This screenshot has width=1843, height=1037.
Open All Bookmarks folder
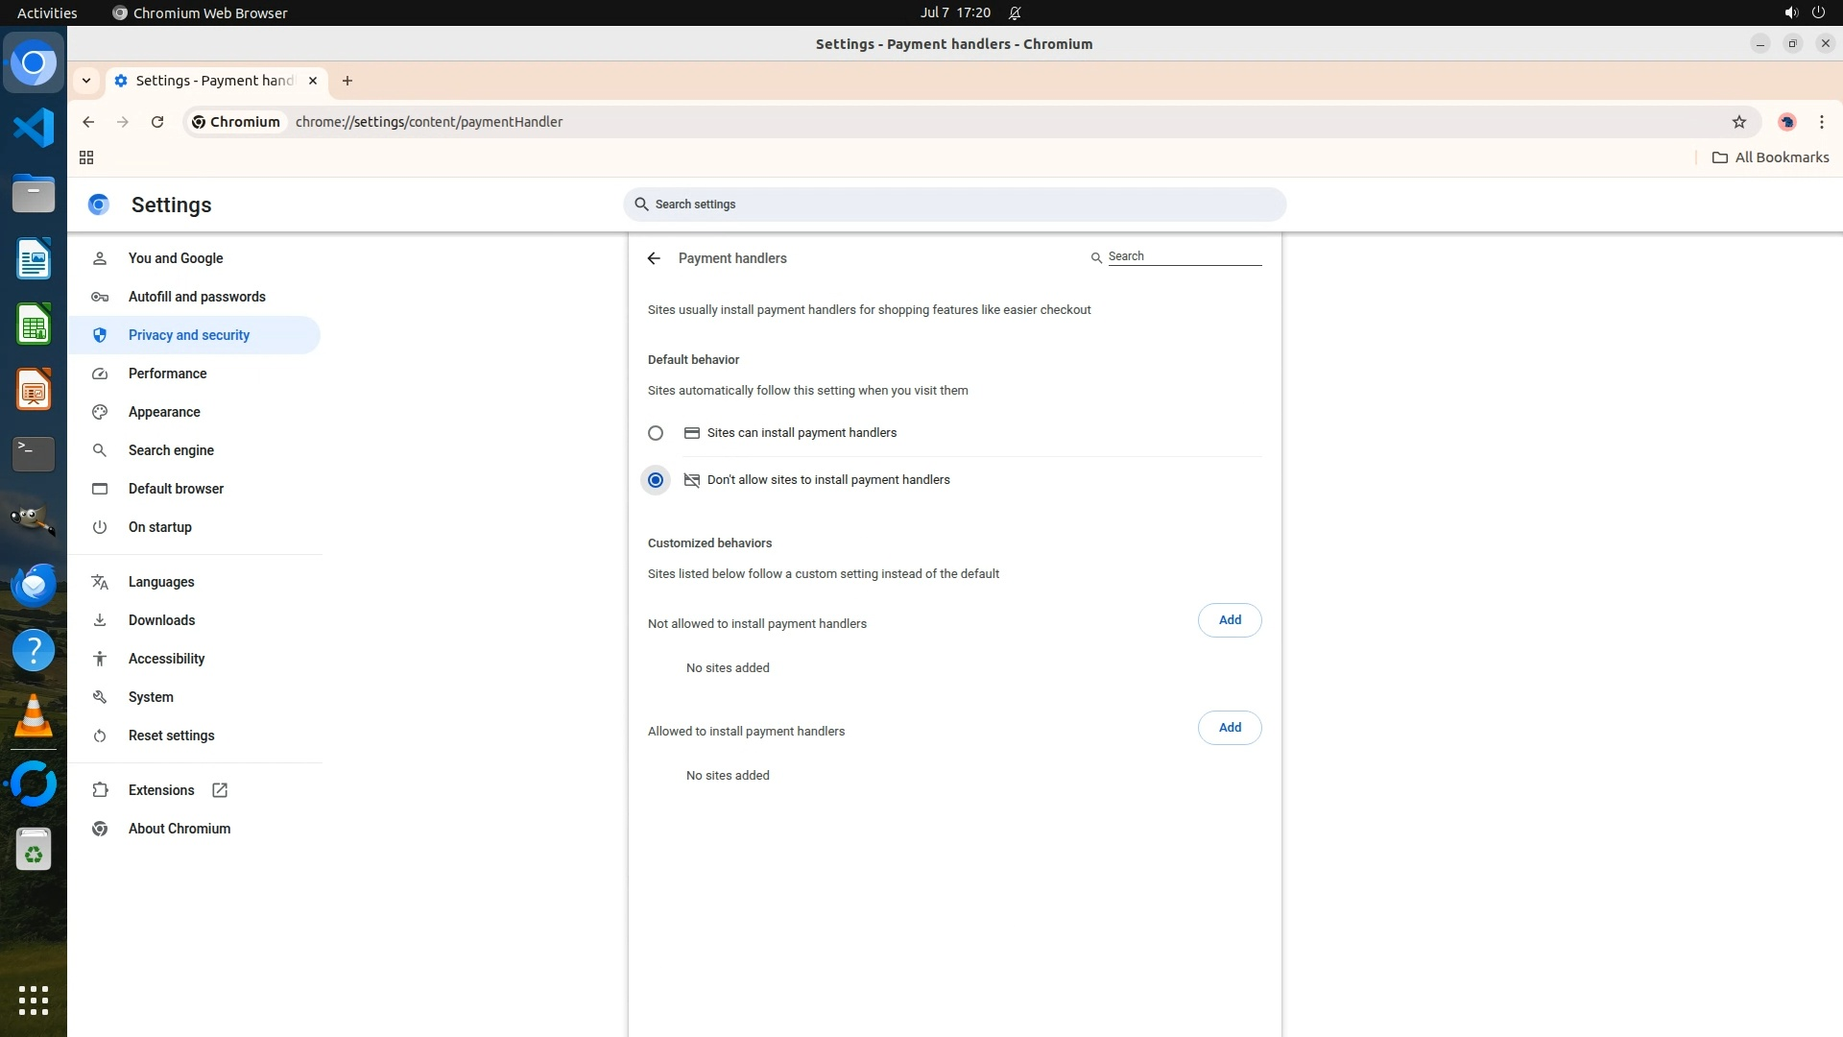pyautogui.click(x=1770, y=157)
